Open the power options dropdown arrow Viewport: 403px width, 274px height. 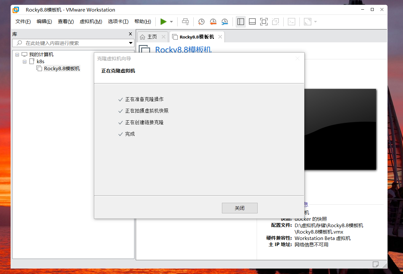tap(171, 22)
